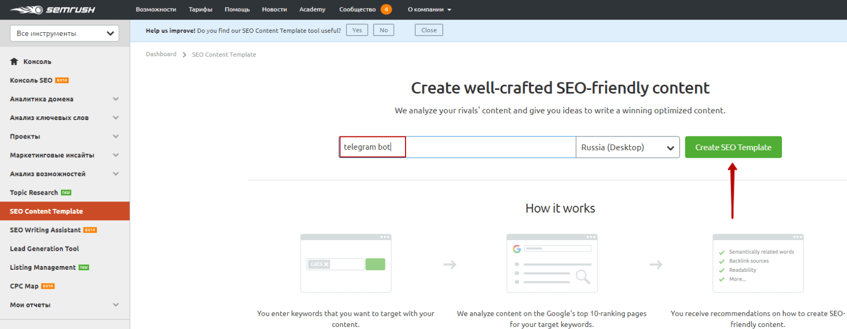Answer No to the survey banner
The height and width of the screenshot is (329, 847).
(384, 30)
